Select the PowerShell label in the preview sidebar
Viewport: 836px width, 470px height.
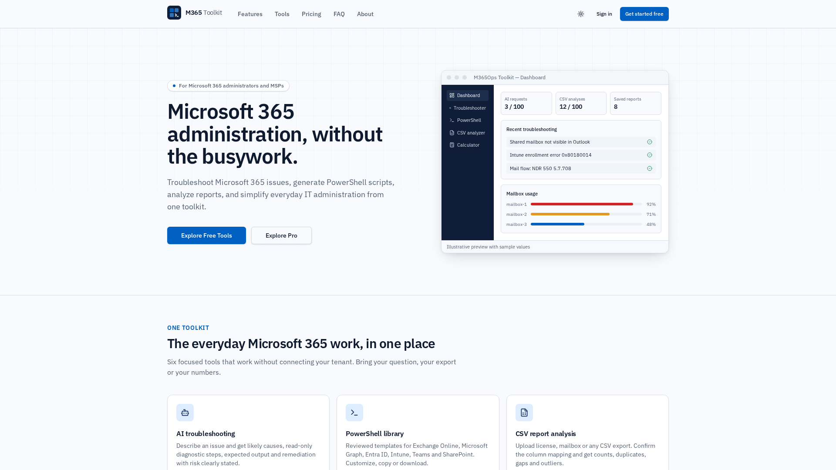tap(469, 120)
